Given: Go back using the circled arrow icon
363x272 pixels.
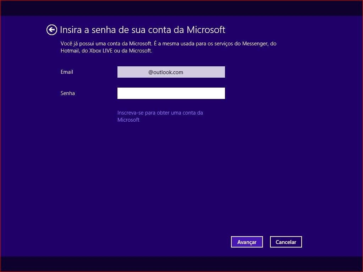Looking at the screenshot, I should 51,30.
